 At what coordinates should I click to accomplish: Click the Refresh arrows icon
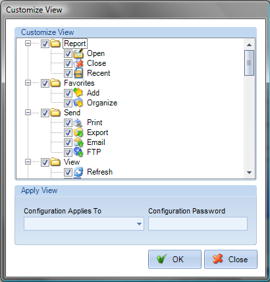tap(78, 172)
